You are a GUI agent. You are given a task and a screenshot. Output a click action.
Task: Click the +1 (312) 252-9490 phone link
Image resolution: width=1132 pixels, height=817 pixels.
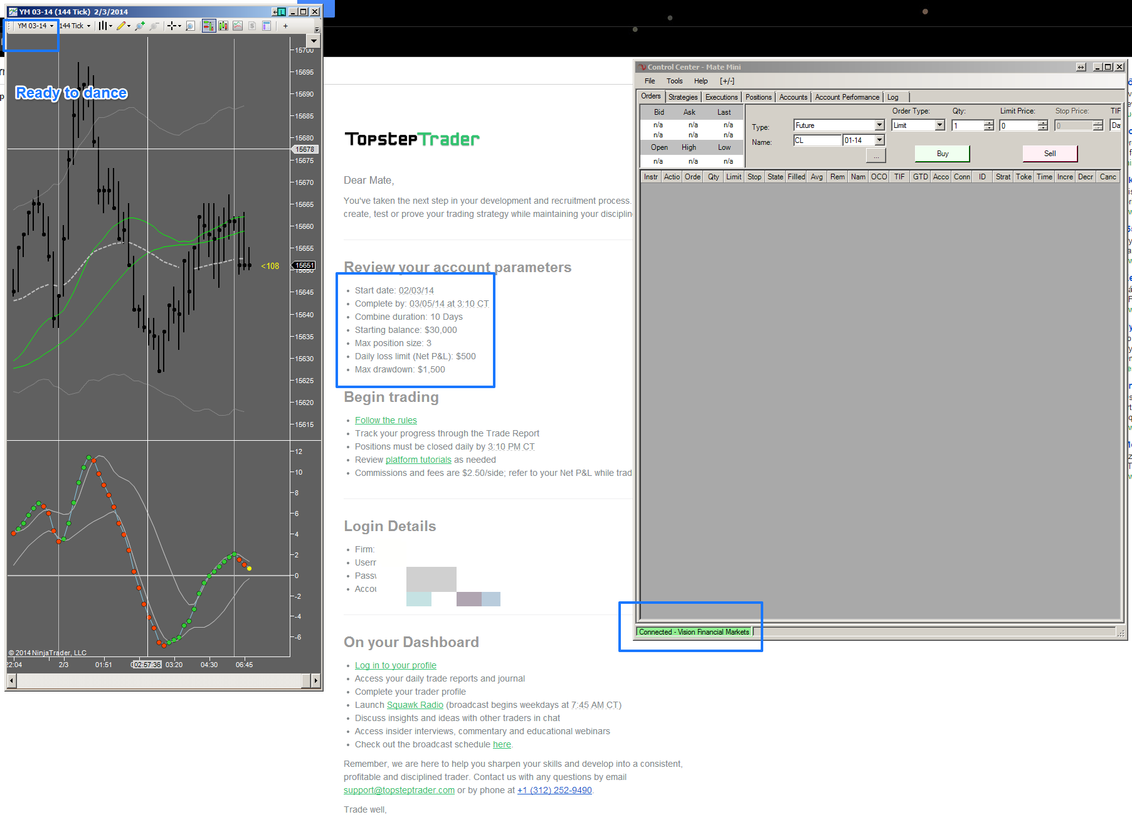pos(554,790)
